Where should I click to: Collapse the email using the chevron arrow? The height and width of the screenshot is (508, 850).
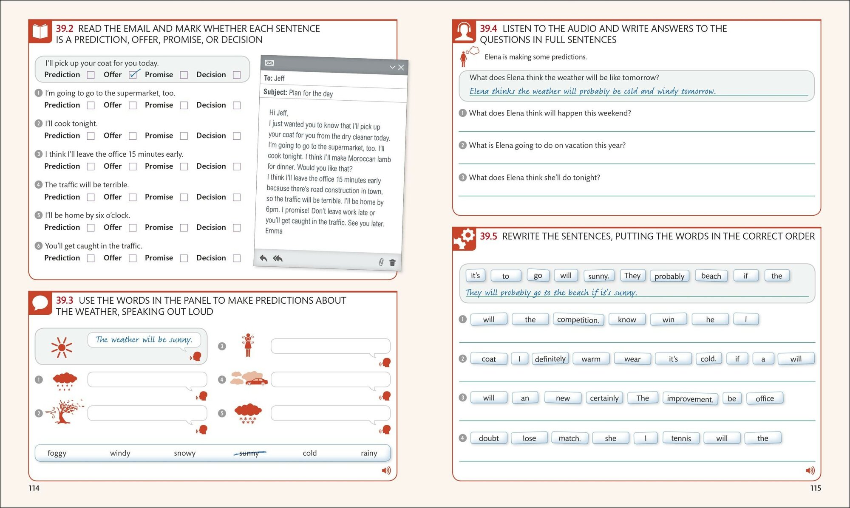pos(392,67)
